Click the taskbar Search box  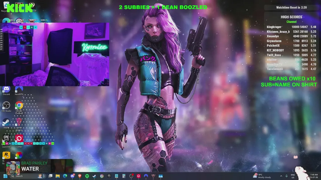[x=28, y=176]
